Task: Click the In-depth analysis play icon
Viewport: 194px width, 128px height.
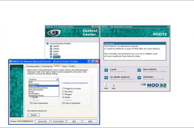Action: click(106, 78)
